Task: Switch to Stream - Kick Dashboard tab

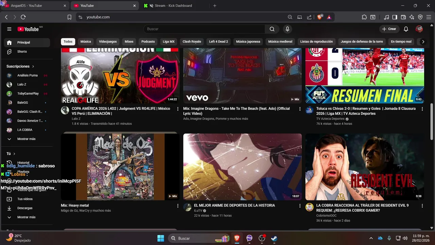Action: pyautogui.click(x=173, y=5)
